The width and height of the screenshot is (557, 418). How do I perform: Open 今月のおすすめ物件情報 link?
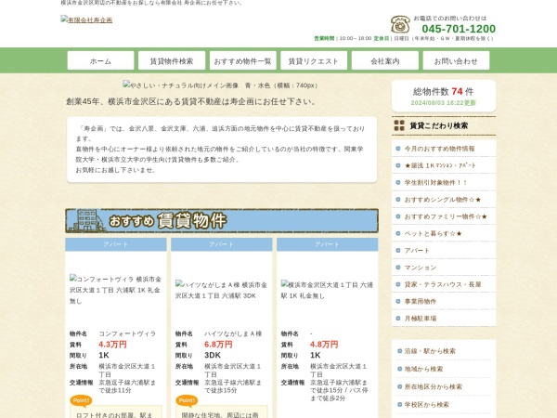coord(439,149)
